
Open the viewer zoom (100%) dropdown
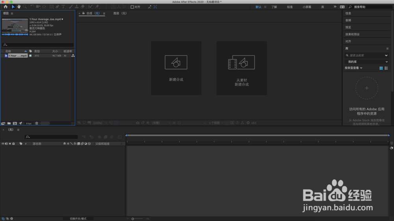(x=100, y=123)
